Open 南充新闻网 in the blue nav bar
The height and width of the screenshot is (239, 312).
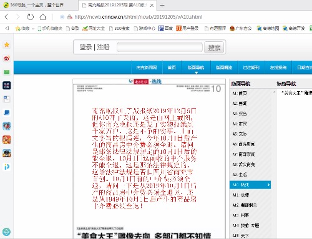coord(147,67)
